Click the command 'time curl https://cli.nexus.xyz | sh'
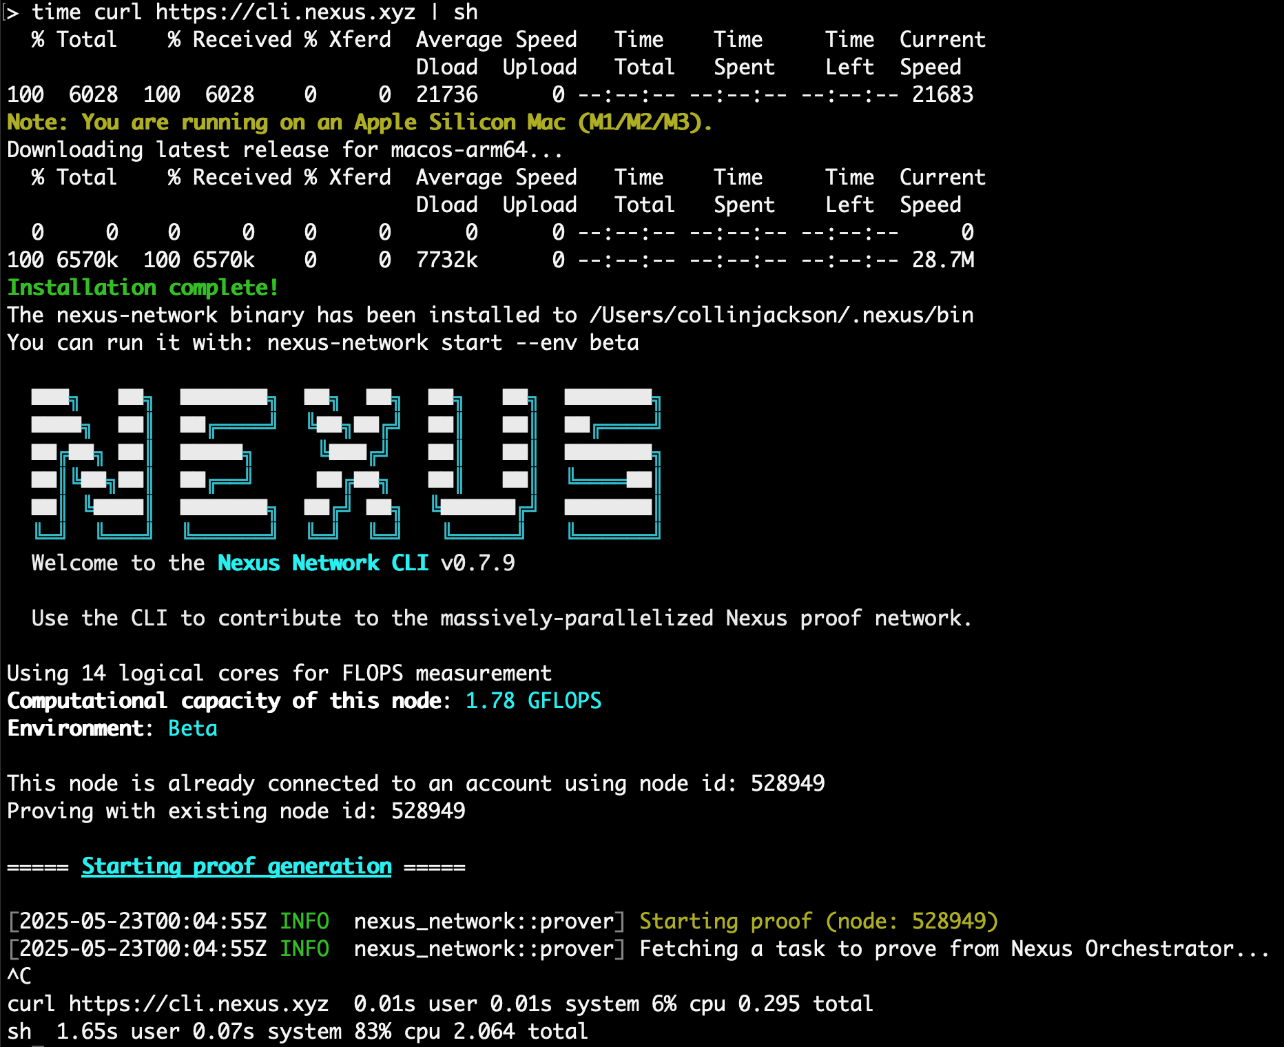 254,12
